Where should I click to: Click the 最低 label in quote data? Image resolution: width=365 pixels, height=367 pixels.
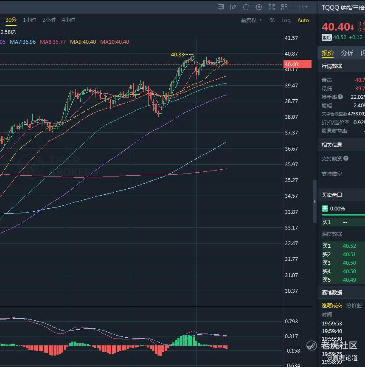[x=327, y=89]
